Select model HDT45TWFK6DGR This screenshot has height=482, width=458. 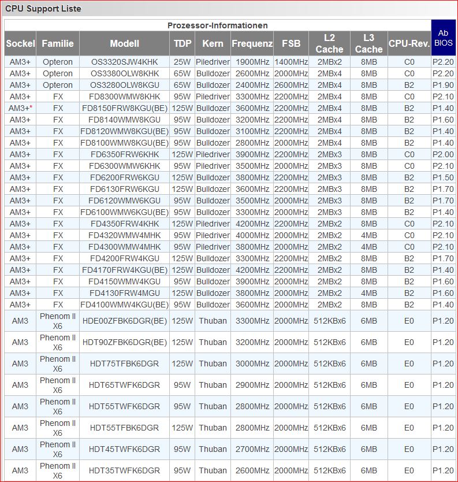click(x=124, y=449)
